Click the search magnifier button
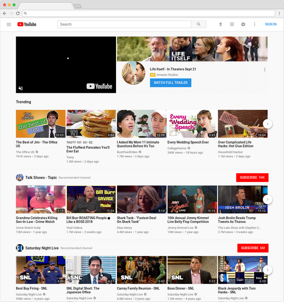284x302 pixels. (x=199, y=24)
